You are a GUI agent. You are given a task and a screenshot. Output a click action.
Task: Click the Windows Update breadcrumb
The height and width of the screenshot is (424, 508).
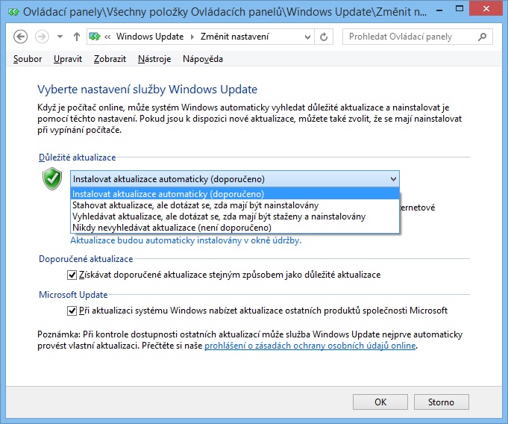150,37
